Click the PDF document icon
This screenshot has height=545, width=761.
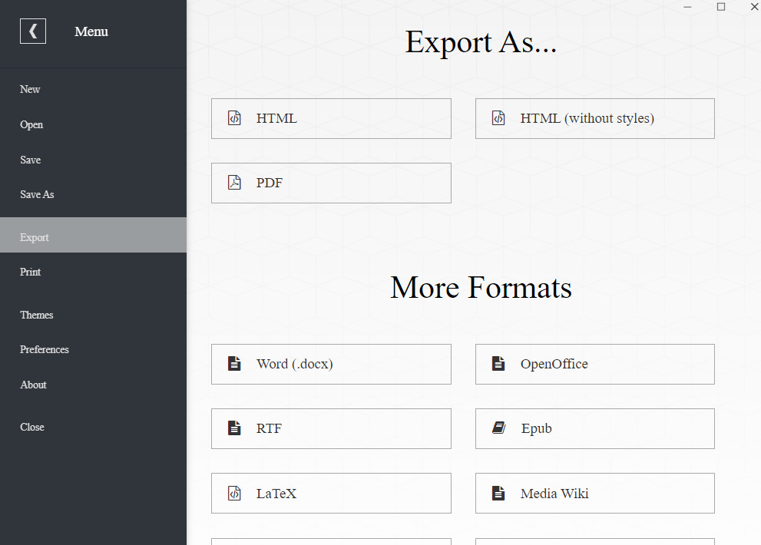(234, 183)
